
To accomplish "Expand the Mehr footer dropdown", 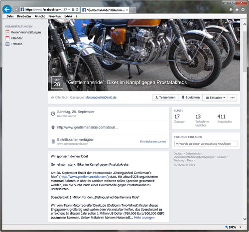I will pos(191,160).
